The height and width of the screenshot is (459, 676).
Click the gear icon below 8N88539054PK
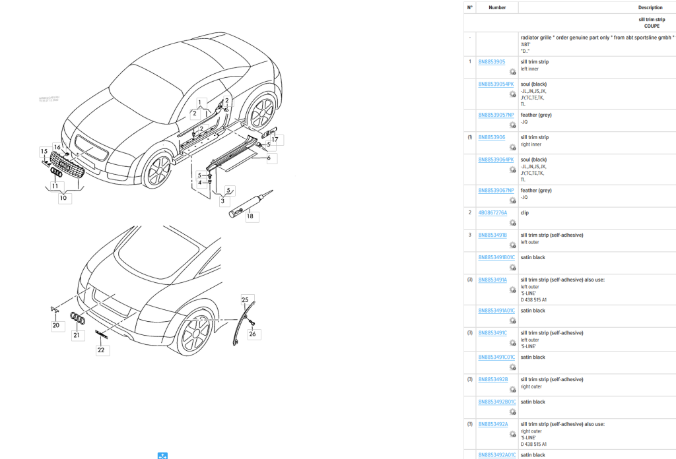(512, 94)
